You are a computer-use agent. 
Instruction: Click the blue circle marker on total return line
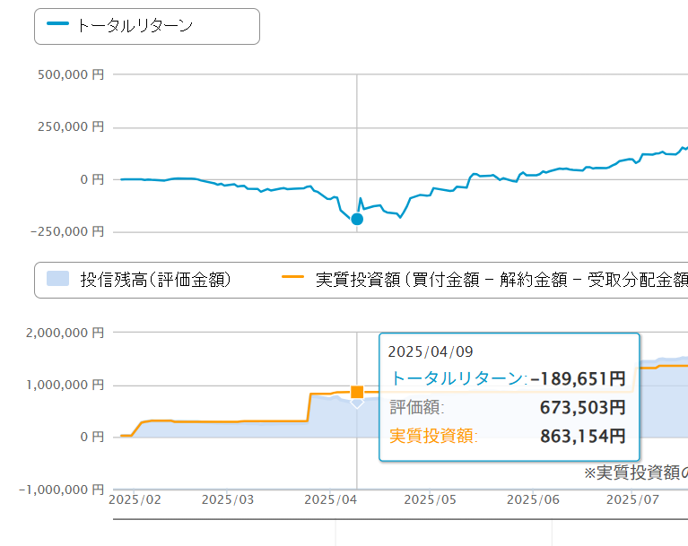point(357,219)
